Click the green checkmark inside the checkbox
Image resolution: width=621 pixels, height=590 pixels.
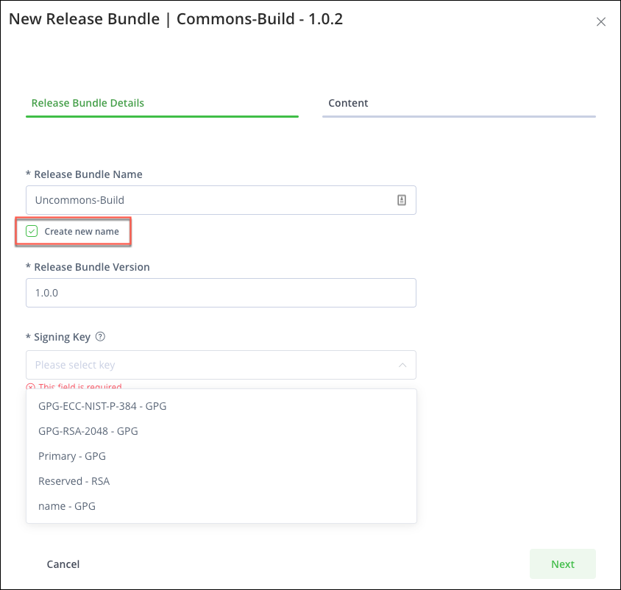click(31, 231)
